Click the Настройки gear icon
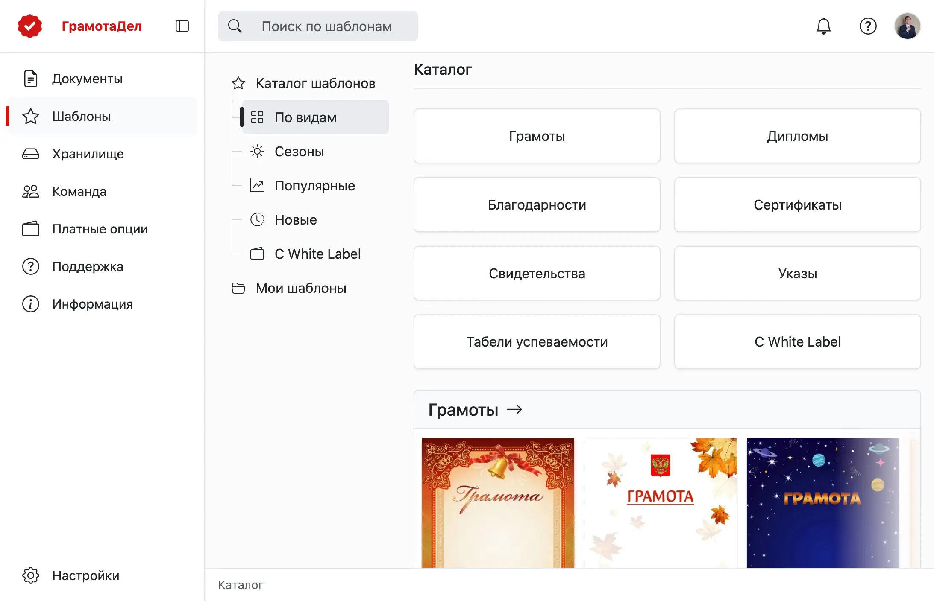The image size is (934, 601). (x=31, y=575)
